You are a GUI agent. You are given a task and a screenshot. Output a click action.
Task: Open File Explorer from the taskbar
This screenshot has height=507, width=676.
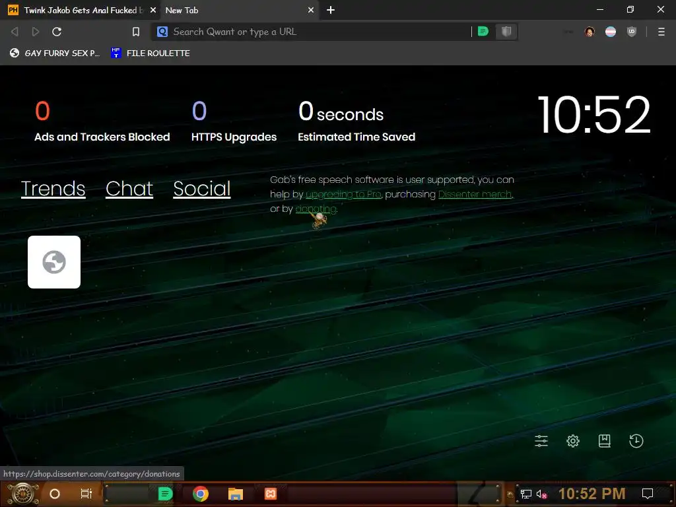236,494
